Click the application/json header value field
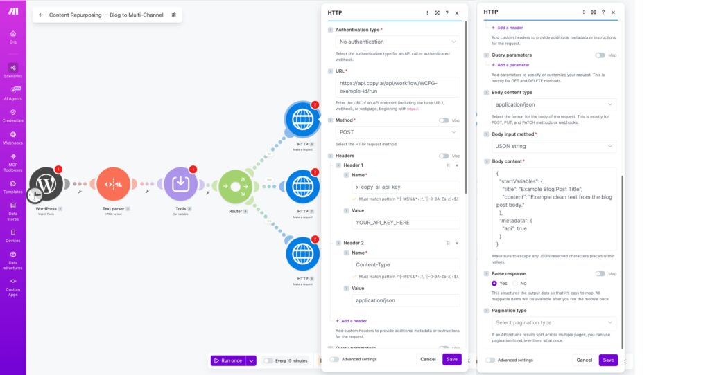The height and width of the screenshot is (375, 710). 406,300
